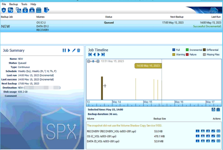The height and width of the screenshot is (150, 223).
Task: Click the Last Run column header
Action: click(x=216, y=17)
